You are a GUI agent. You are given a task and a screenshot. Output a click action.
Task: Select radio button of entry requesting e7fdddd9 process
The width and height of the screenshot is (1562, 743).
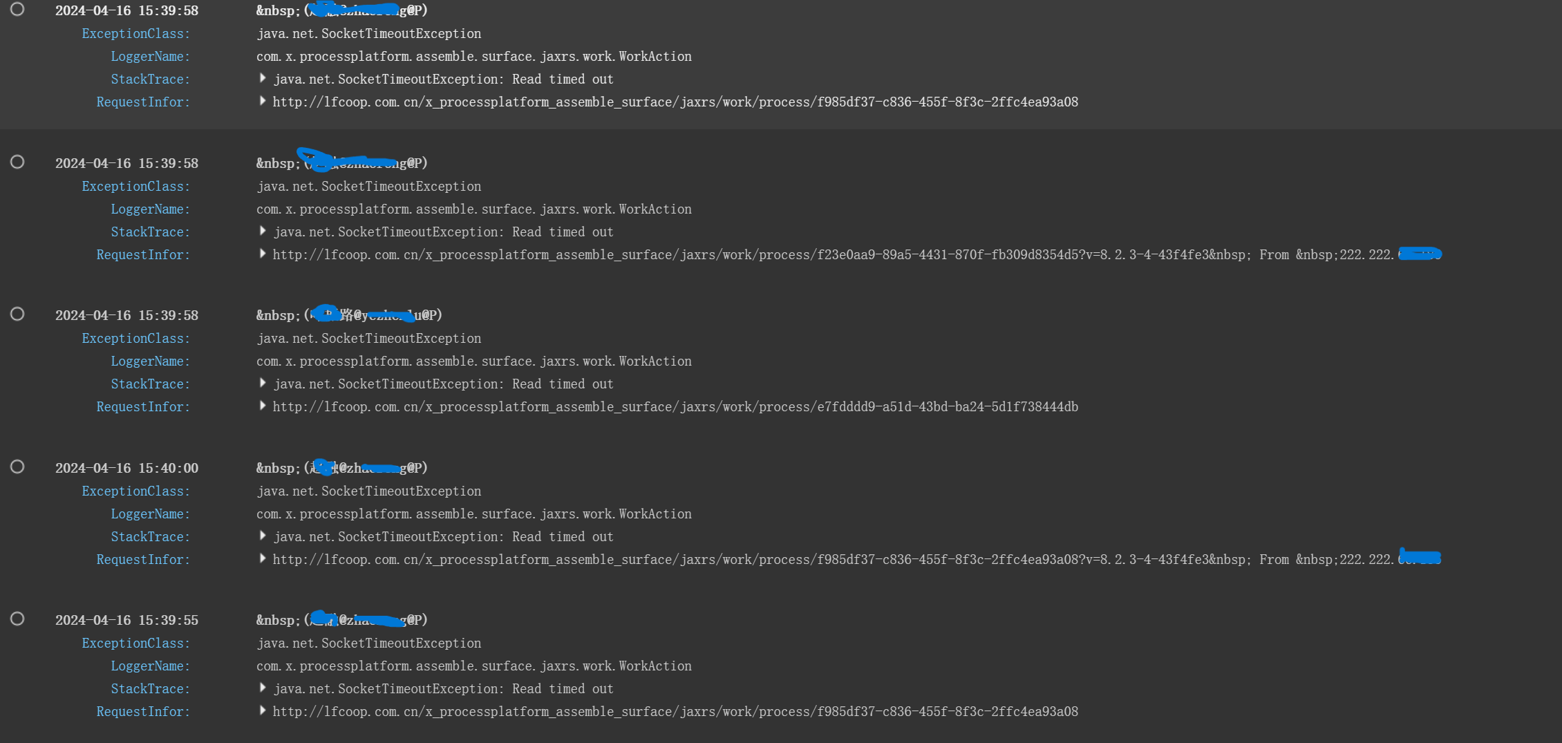tap(17, 314)
